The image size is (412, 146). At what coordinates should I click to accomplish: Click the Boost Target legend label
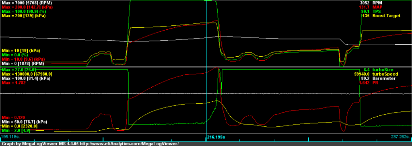click(x=386, y=16)
